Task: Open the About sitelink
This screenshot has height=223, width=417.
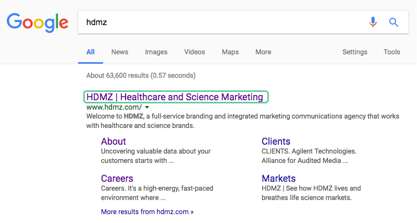Action: pos(114,141)
